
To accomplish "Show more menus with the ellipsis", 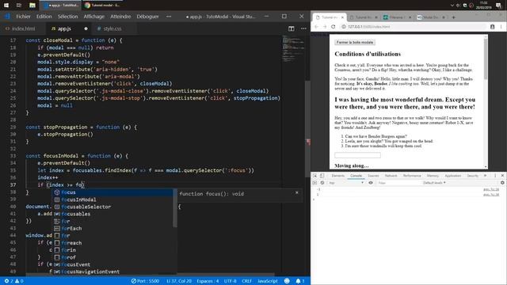I will coord(169,17).
